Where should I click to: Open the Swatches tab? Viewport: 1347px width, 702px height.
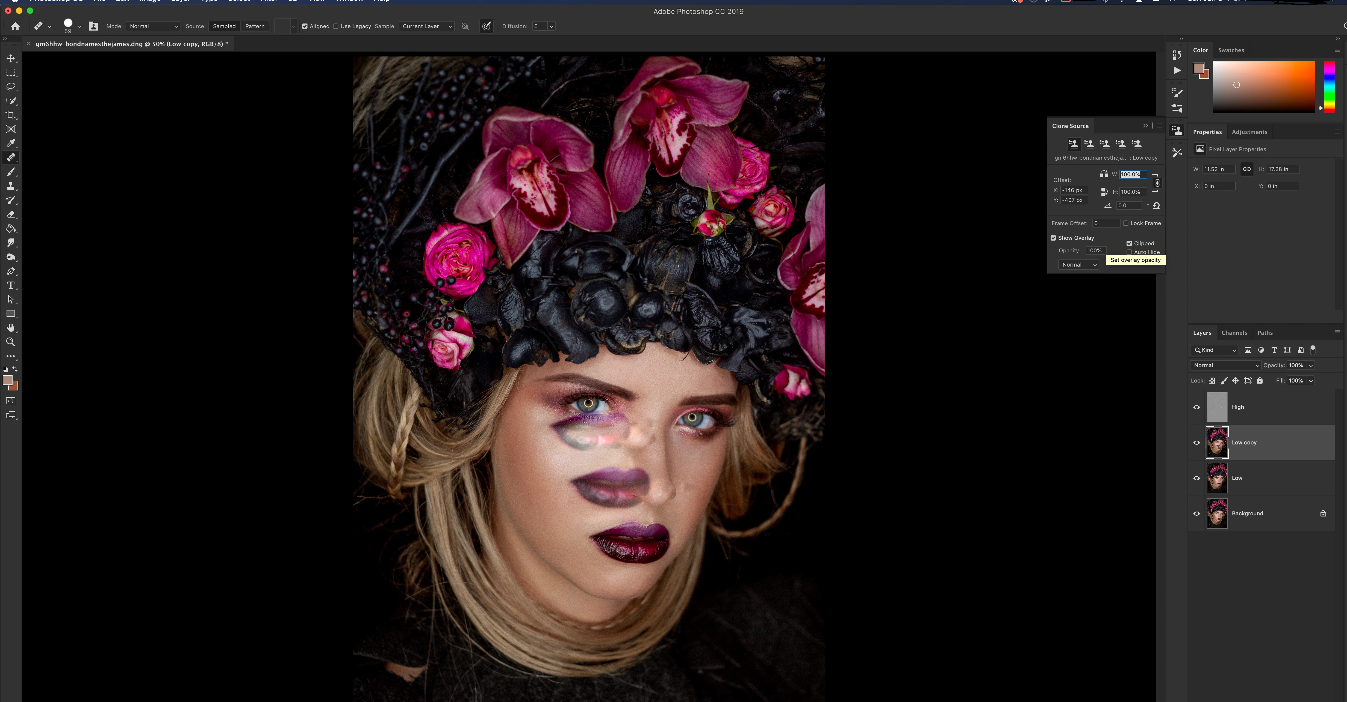1230,50
